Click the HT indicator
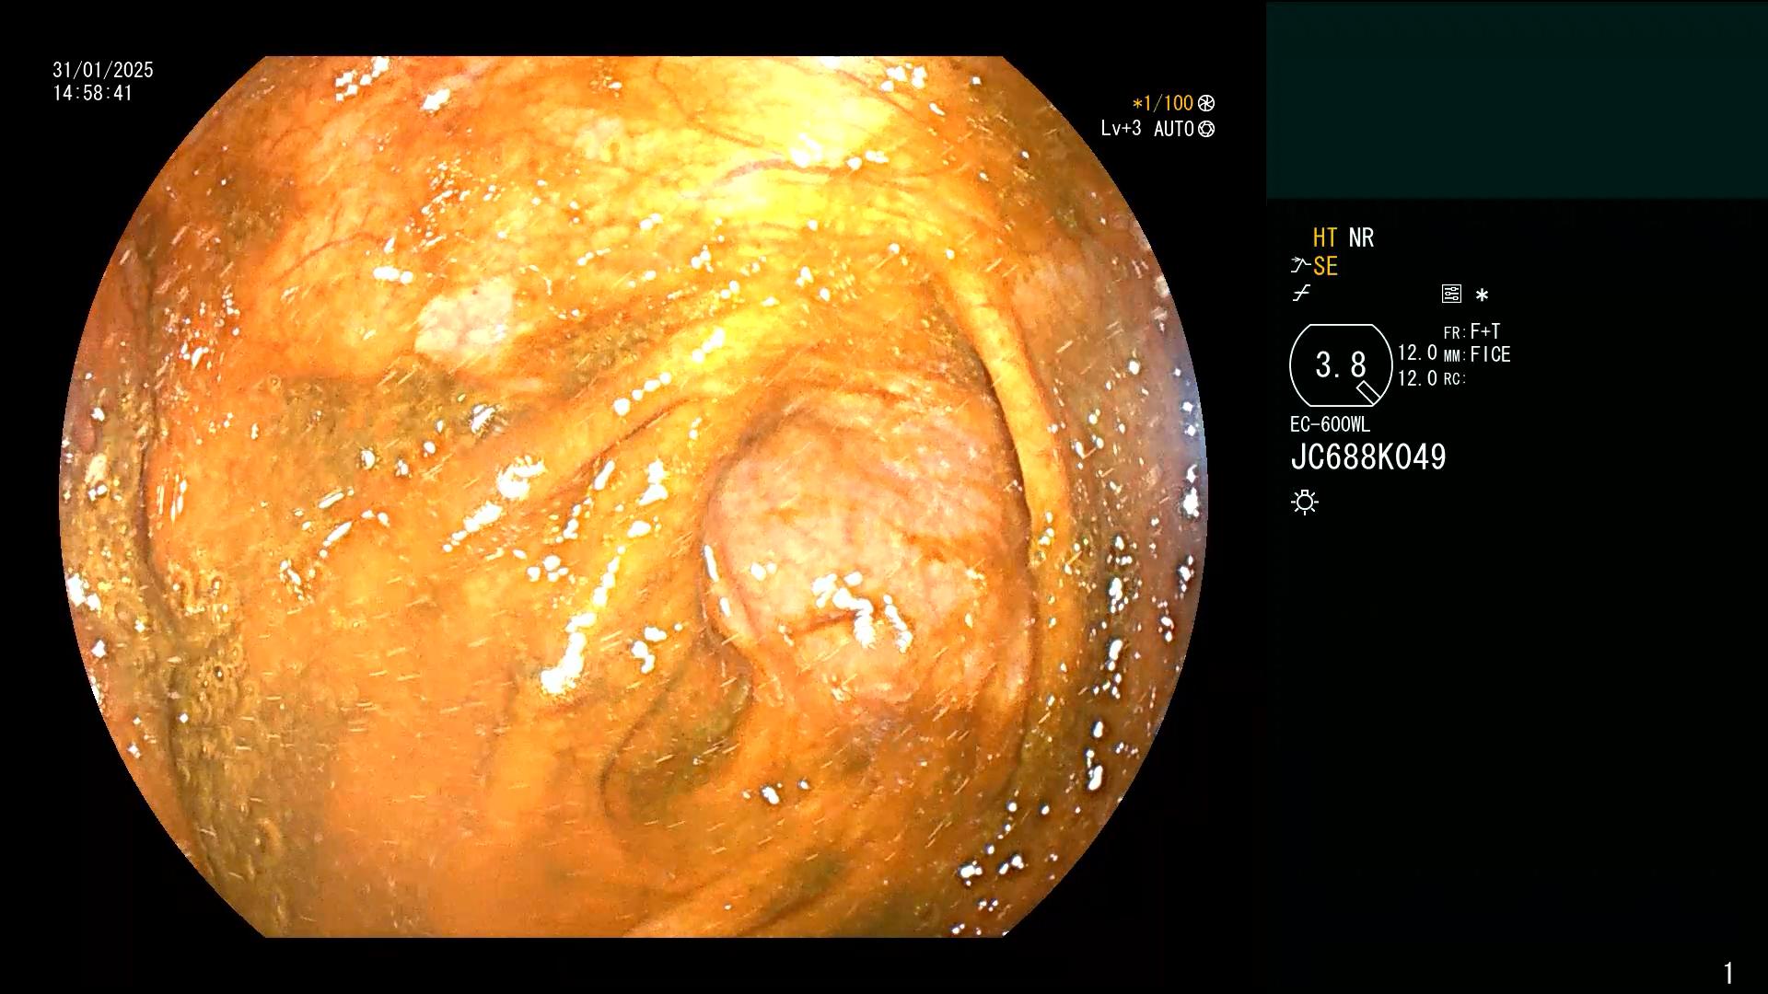The height and width of the screenshot is (994, 1768). click(1325, 237)
